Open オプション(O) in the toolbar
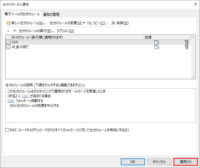This screenshot has width=200, height=168. point(65,31)
